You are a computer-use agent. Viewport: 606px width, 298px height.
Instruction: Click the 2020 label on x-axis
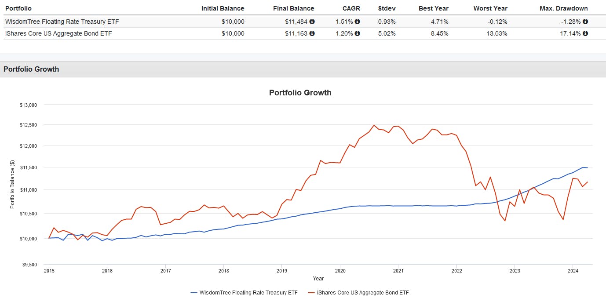click(x=340, y=271)
